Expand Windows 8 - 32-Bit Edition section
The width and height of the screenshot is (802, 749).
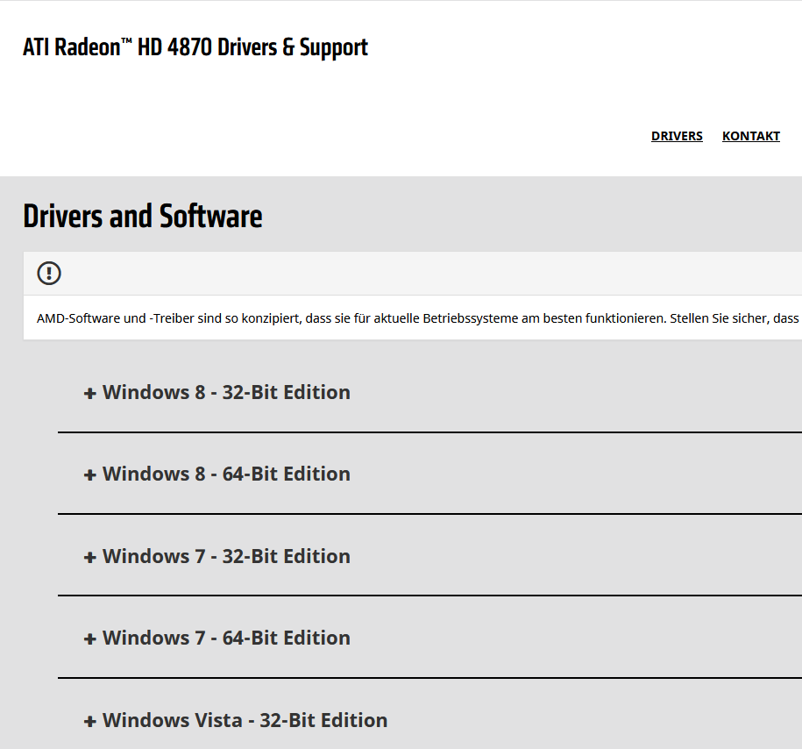click(216, 392)
